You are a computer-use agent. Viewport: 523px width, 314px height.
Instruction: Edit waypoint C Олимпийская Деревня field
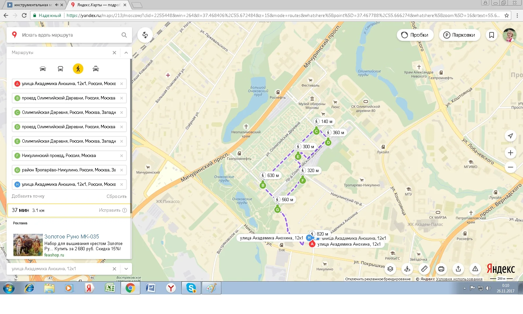[x=69, y=113]
